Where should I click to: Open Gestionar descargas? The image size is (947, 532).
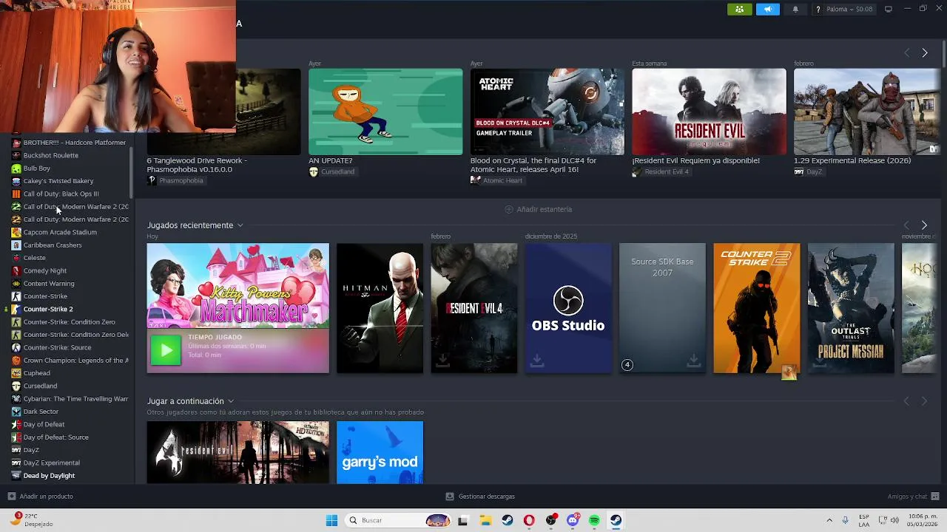[x=480, y=497]
